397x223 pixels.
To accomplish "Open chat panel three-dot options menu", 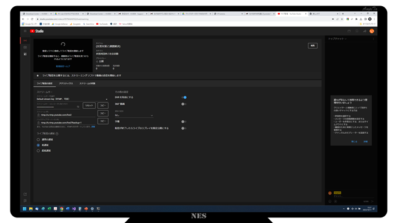I will point(373,39).
